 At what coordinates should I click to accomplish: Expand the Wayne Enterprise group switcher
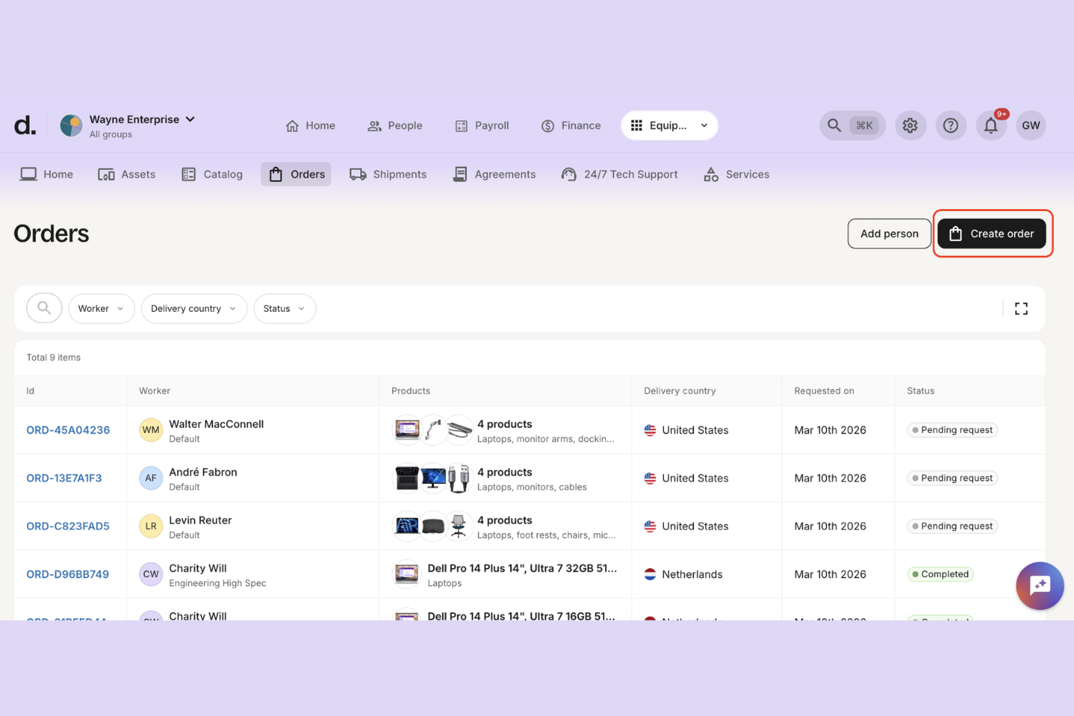coord(190,119)
